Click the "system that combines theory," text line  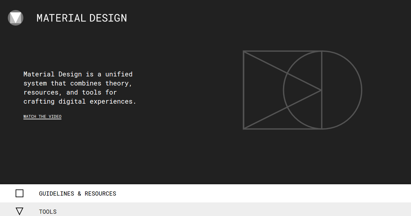click(x=78, y=83)
